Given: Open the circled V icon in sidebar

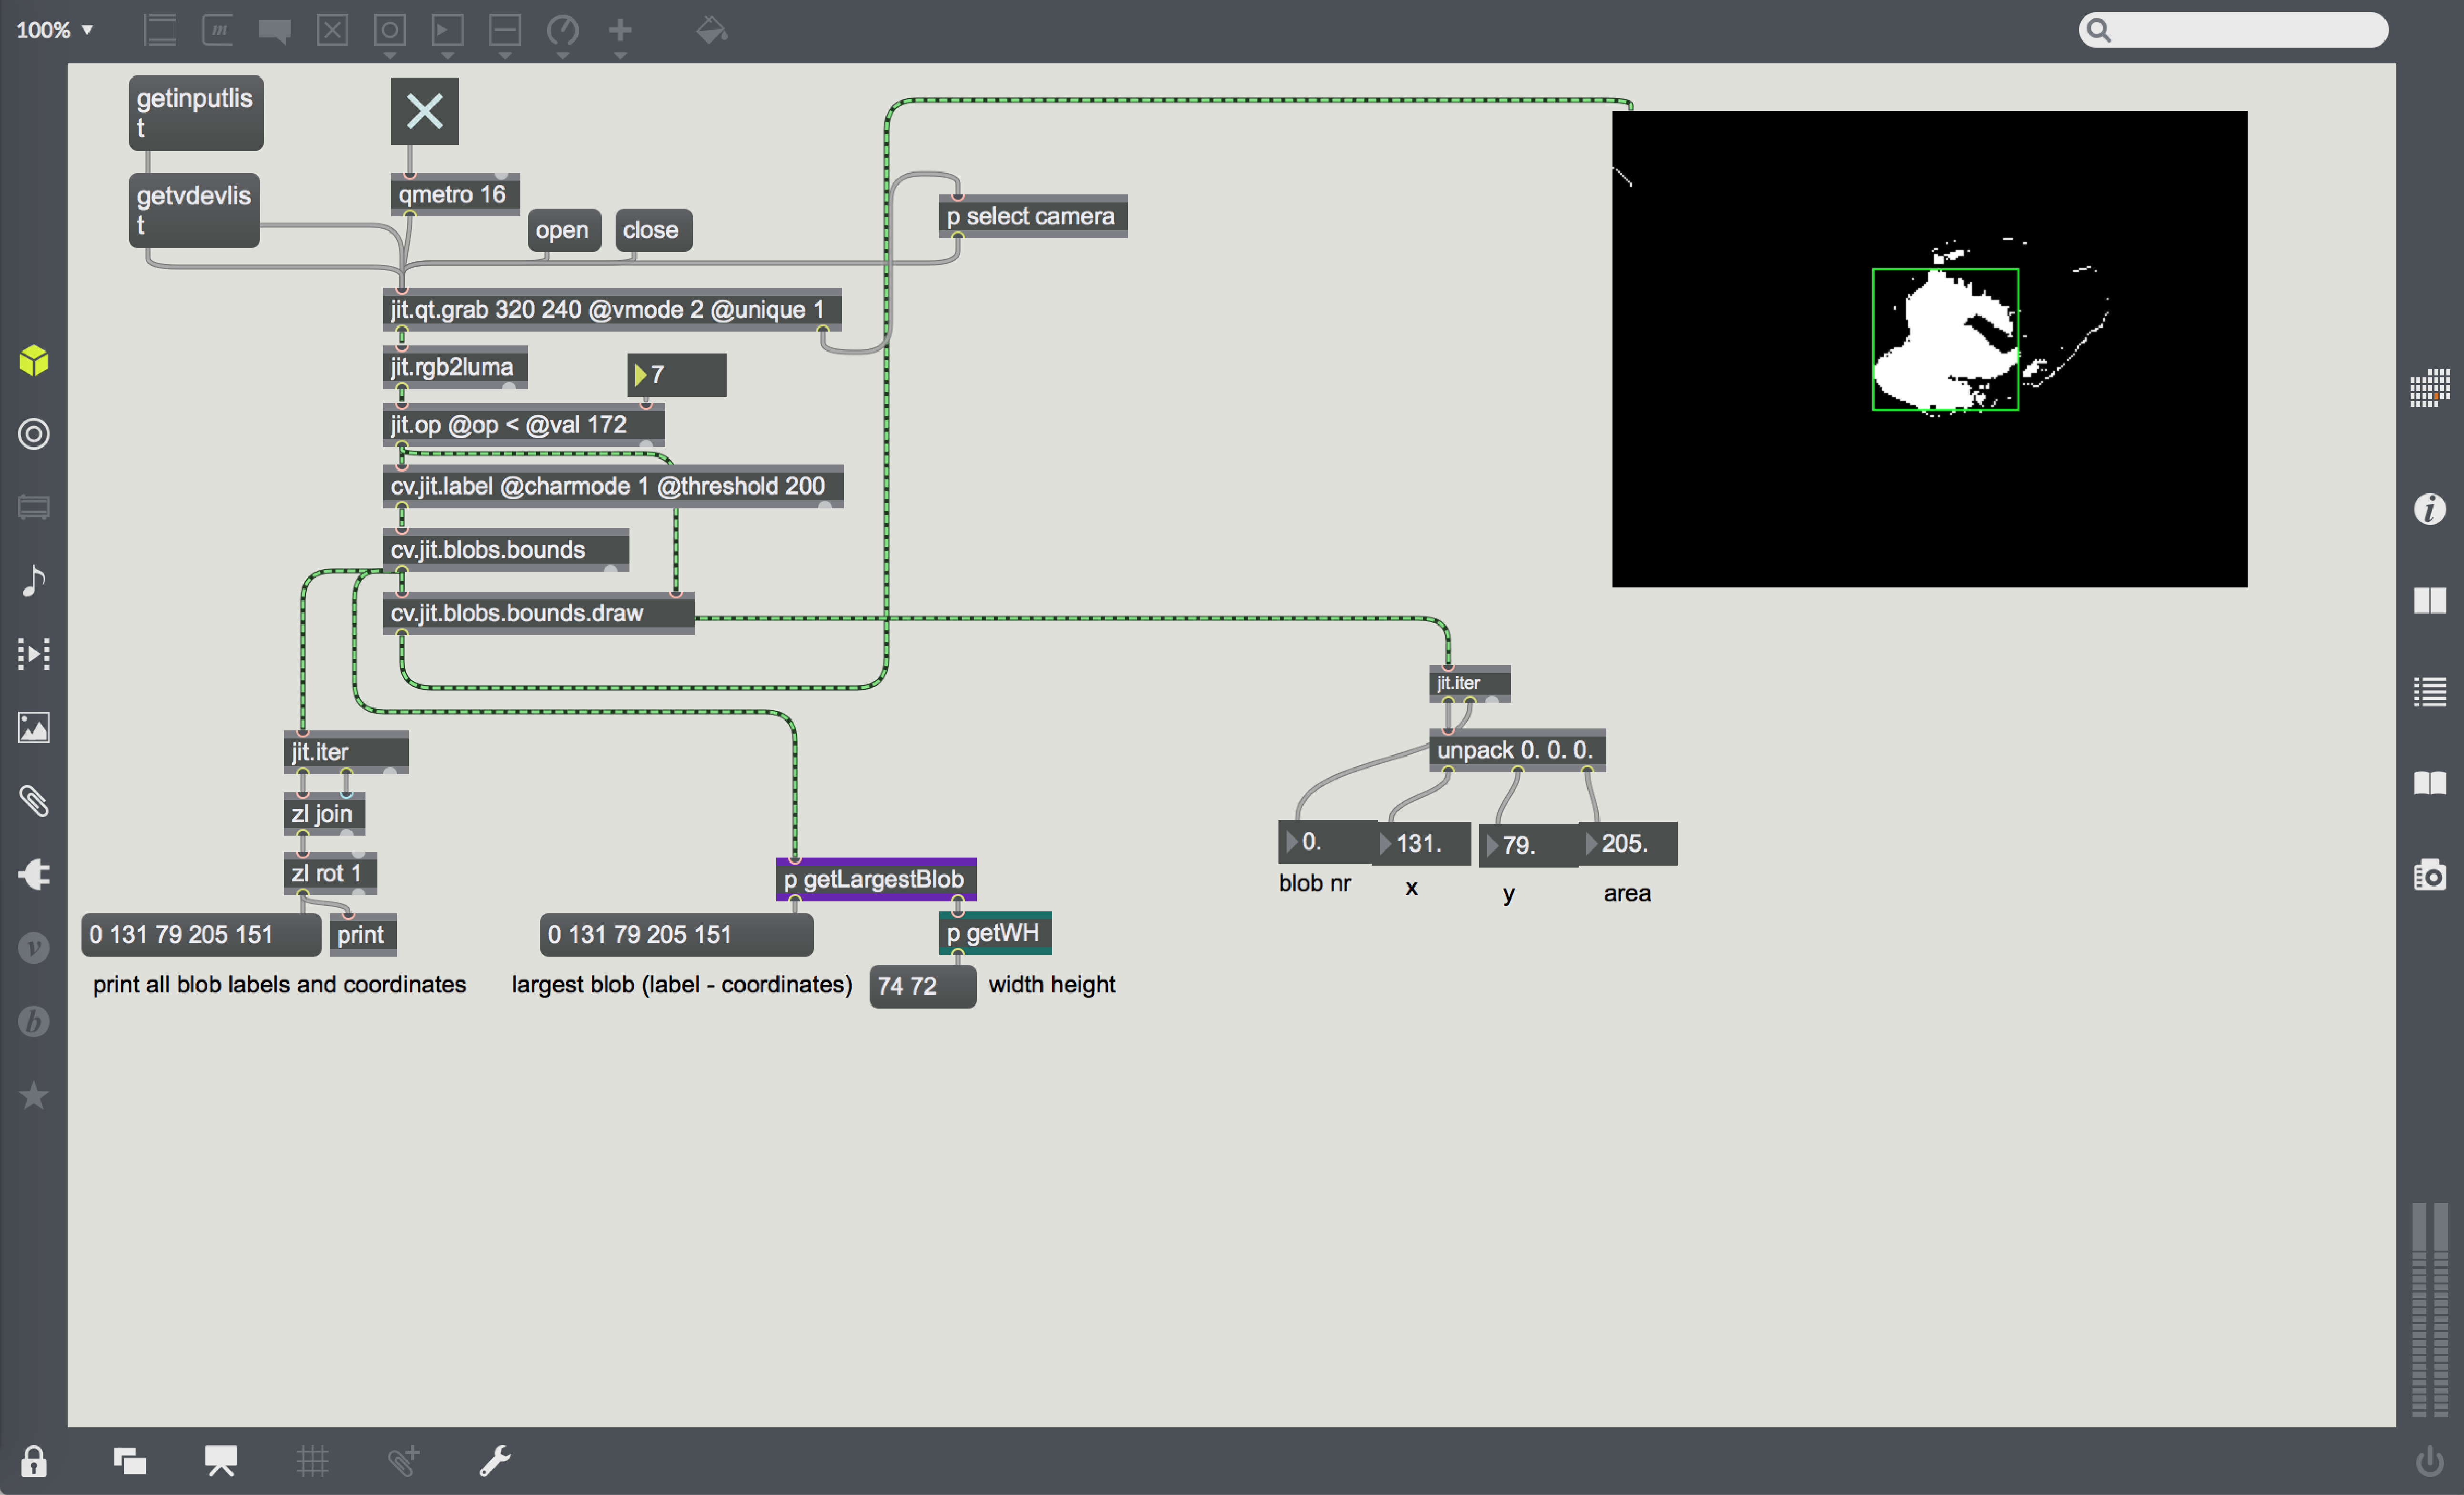Looking at the screenshot, I should coord(34,948).
